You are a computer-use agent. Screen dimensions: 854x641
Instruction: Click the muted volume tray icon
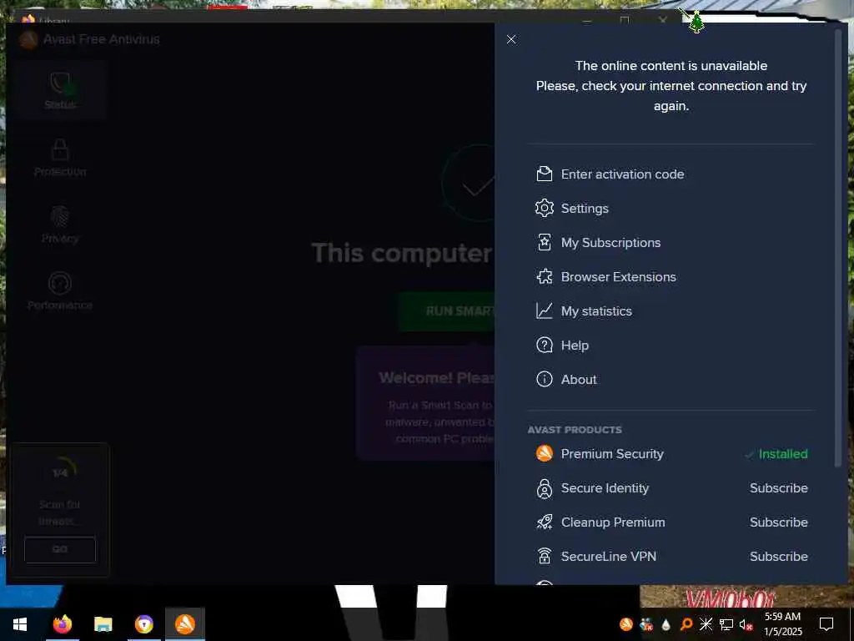tap(746, 624)
